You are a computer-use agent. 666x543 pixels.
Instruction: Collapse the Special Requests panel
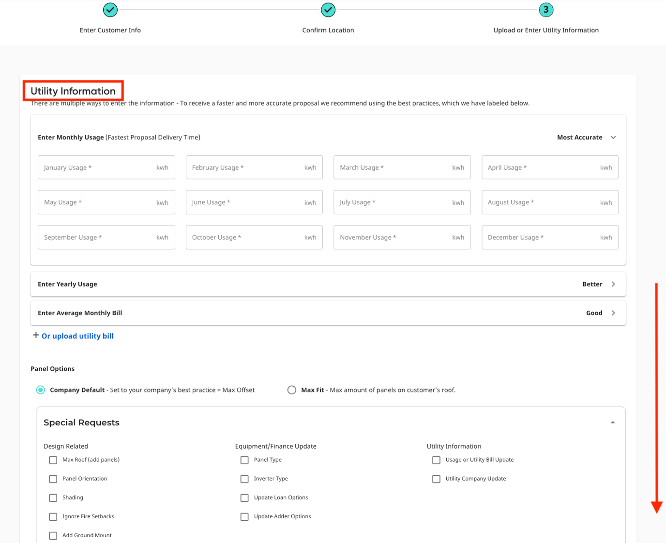click(x=612, y=422)
